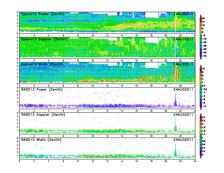Click the vertical spike in RASS13 Power plot
Image resolution: width=224 pixels, height=173 pixels.
tap(175, 100)
